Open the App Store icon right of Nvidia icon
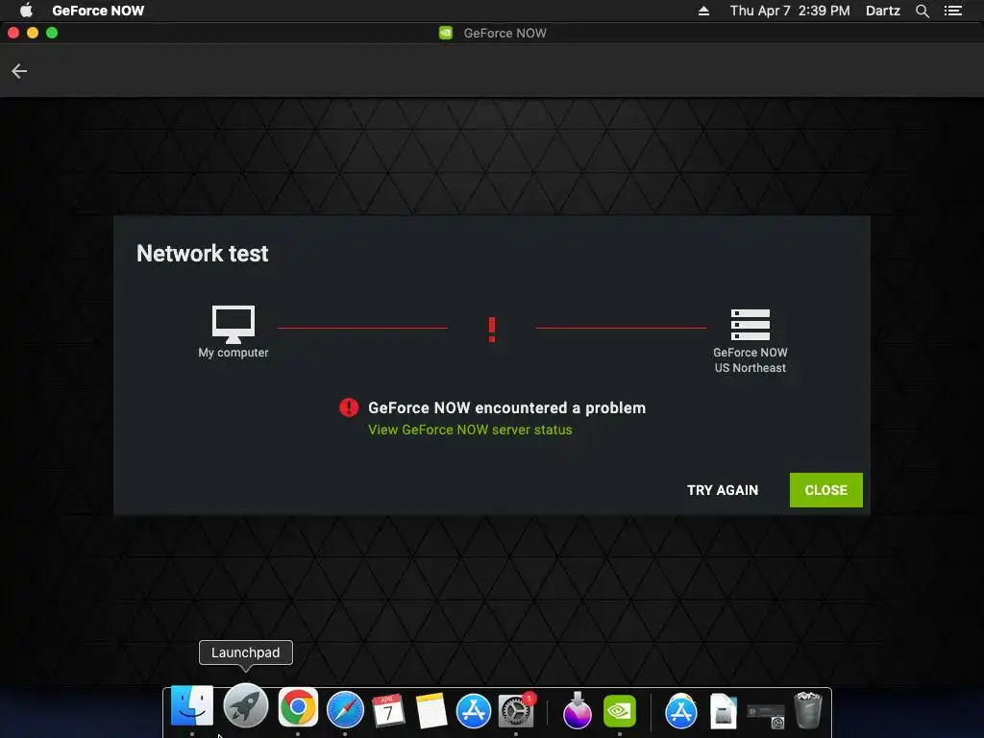 pyautogui.click(x=681, y=711)
